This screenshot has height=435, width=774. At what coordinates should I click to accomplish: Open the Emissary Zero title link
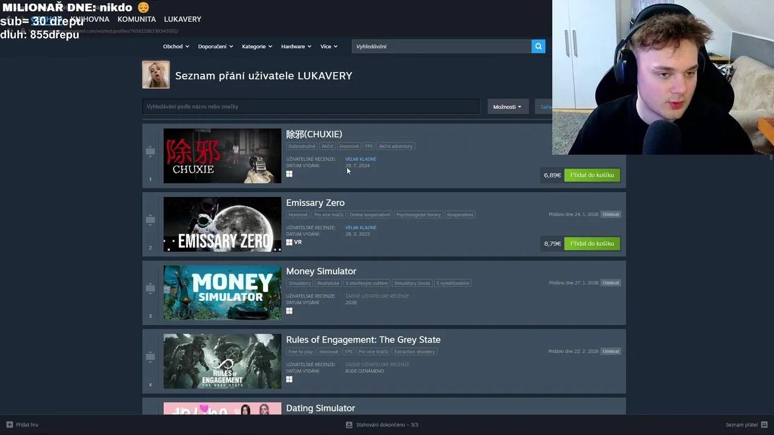coord(315,203)
